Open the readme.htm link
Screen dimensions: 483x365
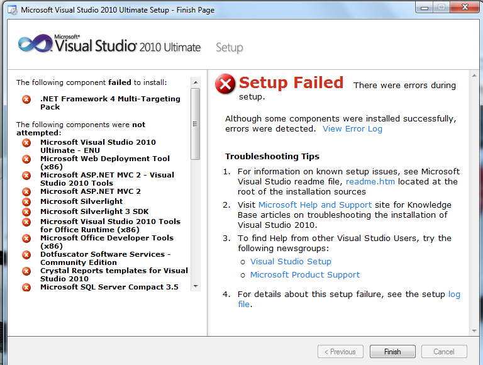(x=370, y=182)
